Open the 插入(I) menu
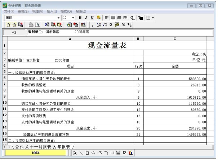The height and width of the screenshot is (160, 218). (x=52, y=11)
